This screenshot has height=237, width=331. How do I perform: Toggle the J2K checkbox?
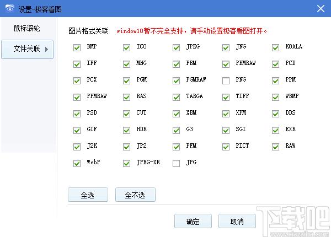tap(77, 147)
